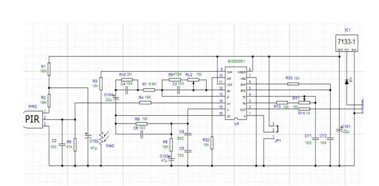Click electrolytic capacitor C102 symbol
Image resolution: width=379 pixels, height=186 pixels.
pyautogui.click(x=88, y=136)
